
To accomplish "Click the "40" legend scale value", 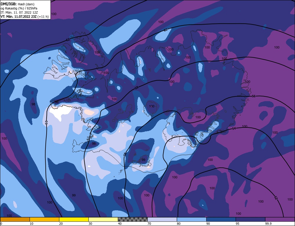I will point(120,224).
